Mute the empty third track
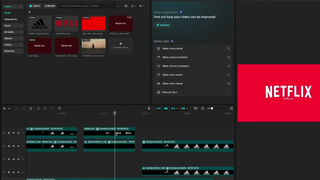The height and width of the screenshot is (180, 320). (18, 159)
